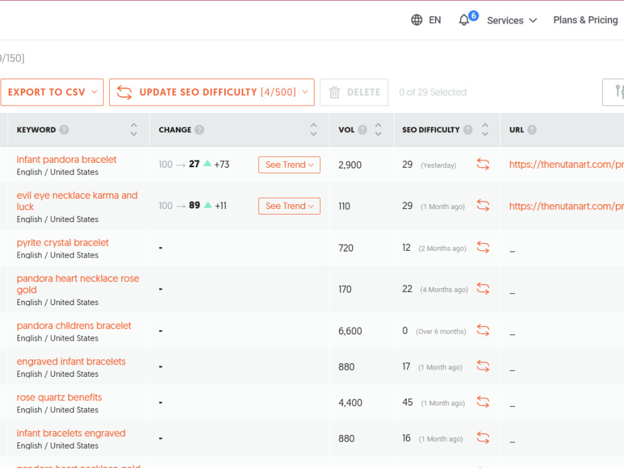Refresh SEO difficulty for engraved infant bracelets

[483, 366]
